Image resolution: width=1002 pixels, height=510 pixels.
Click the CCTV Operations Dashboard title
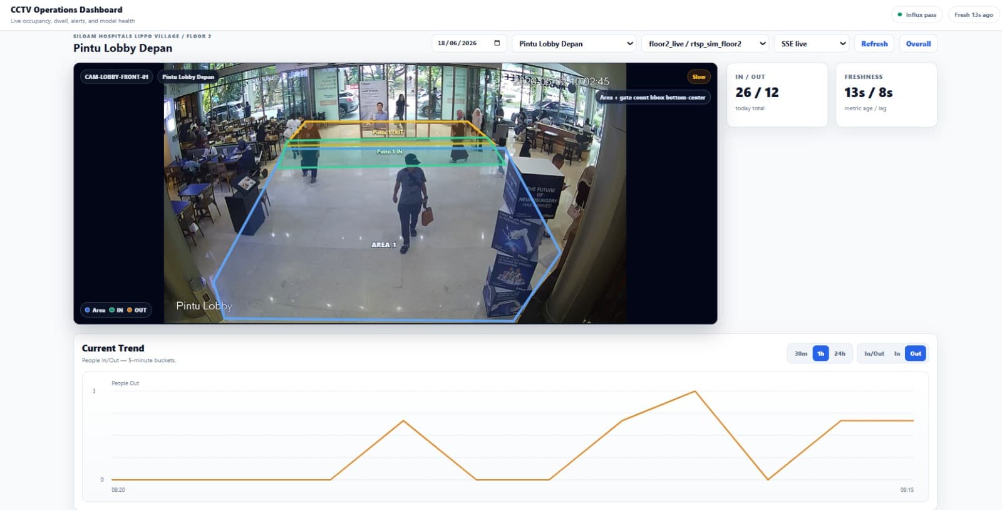pyautogui.click(x=66, y=9)
